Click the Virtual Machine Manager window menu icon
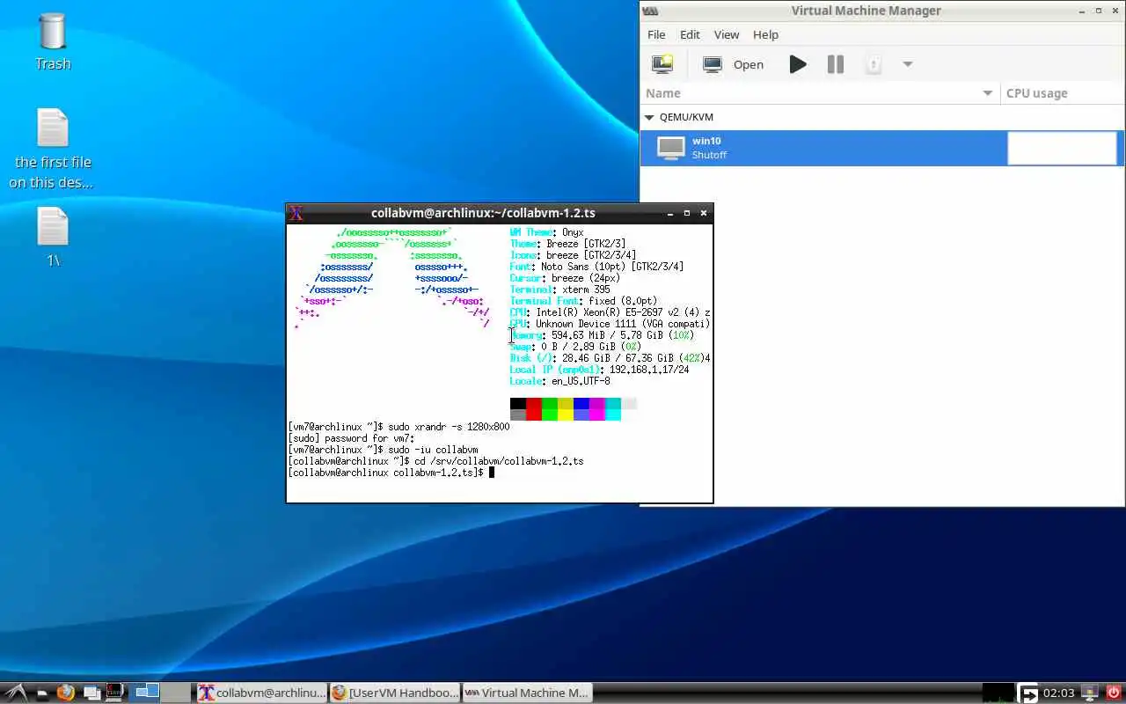The image size is (1126, 704). [x=649, y=11]
